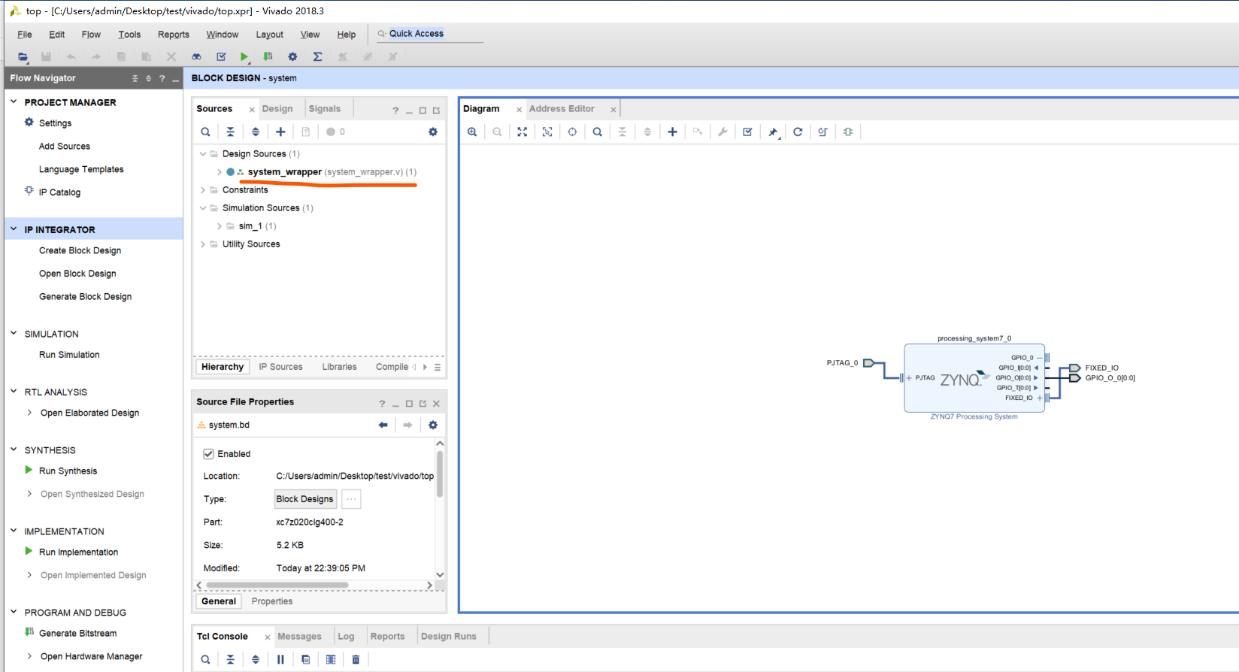Click Run Synthesis

68,471
